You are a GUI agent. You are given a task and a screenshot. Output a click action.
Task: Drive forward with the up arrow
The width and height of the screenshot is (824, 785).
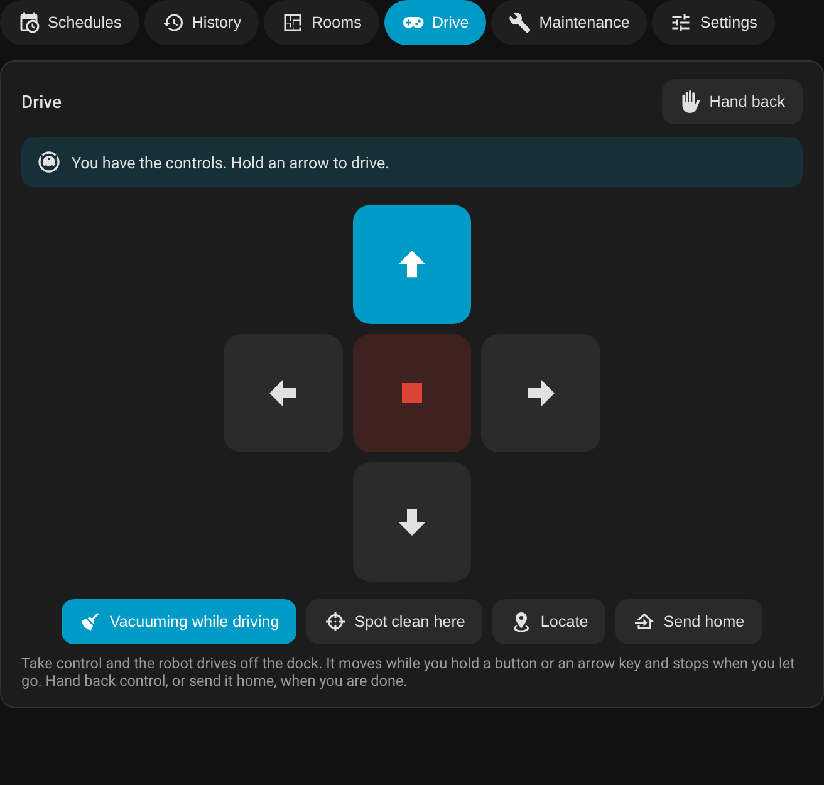[x=412, y=264]
